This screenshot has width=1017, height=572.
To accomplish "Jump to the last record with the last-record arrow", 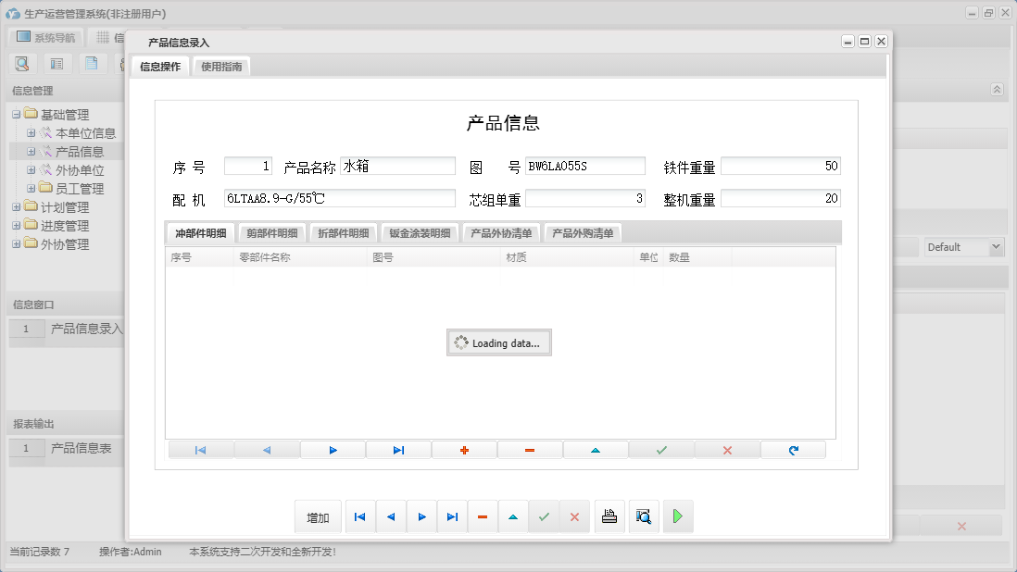I will [452, 516].
